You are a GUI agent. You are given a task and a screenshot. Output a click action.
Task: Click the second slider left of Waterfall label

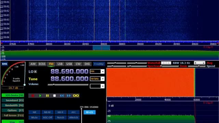pos(137,63)
